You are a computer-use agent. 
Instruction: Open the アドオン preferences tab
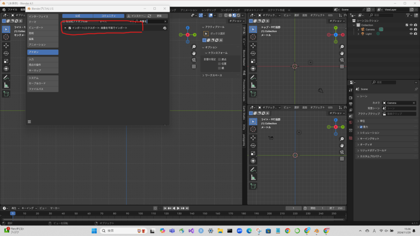(43, 52)
